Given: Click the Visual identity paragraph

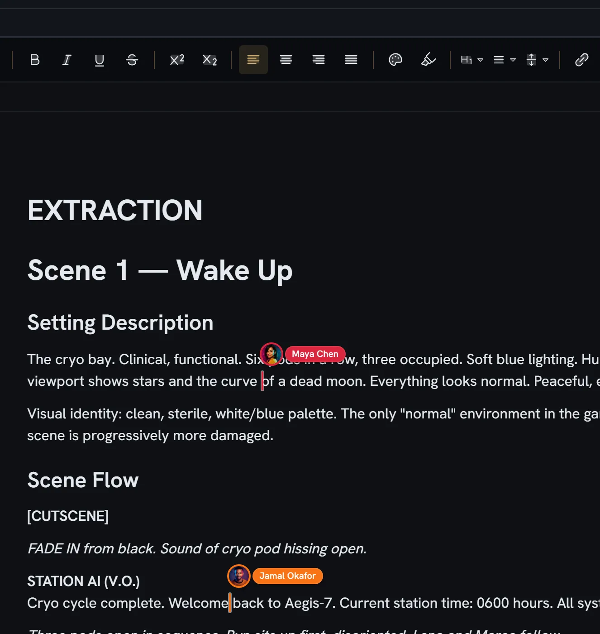Looking at the screenshot, I should pyautogui.click(x=314, y=424).
